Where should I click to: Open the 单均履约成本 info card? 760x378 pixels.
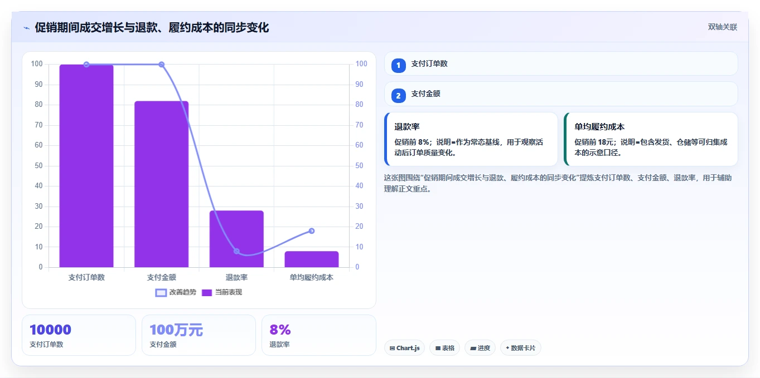point(651,139)
